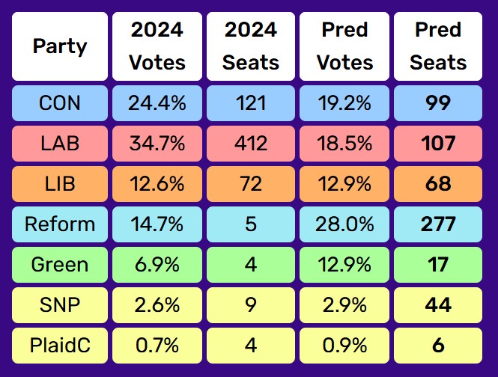Click the CON party cell
This screenshot has width=498, height=377.
(60, 103)
